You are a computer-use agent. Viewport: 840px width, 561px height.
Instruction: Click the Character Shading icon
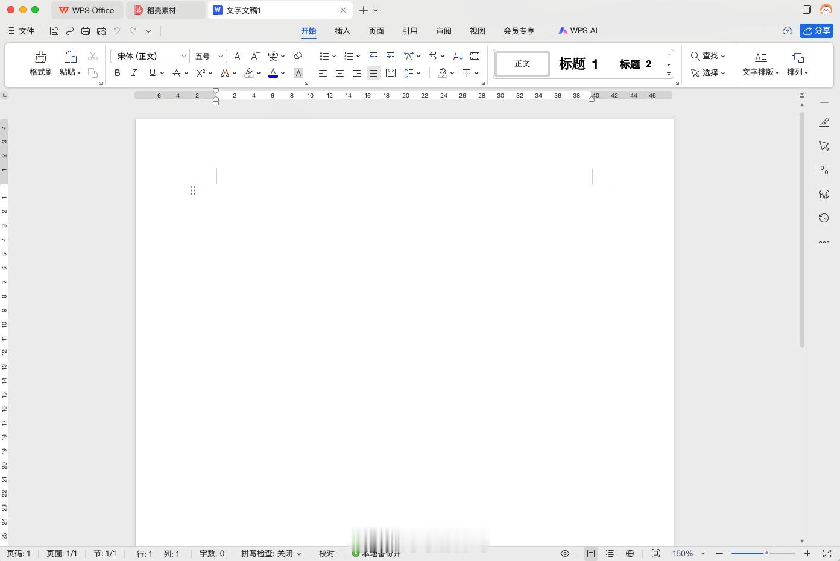298,73
